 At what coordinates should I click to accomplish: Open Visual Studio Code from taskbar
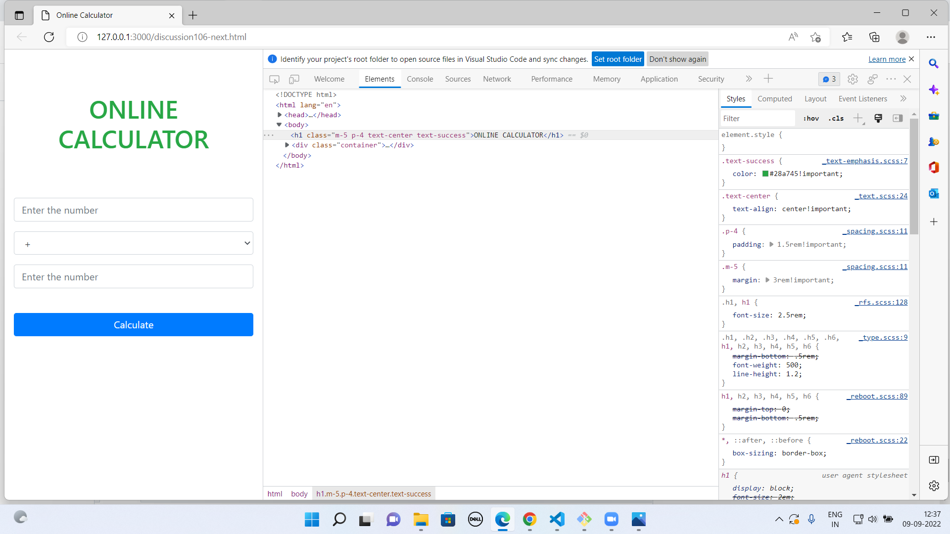557,519
